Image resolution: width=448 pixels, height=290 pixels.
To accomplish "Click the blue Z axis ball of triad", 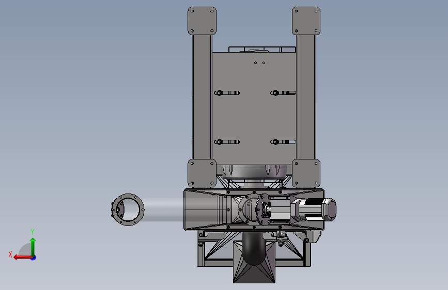I will [x=34, y=257].
